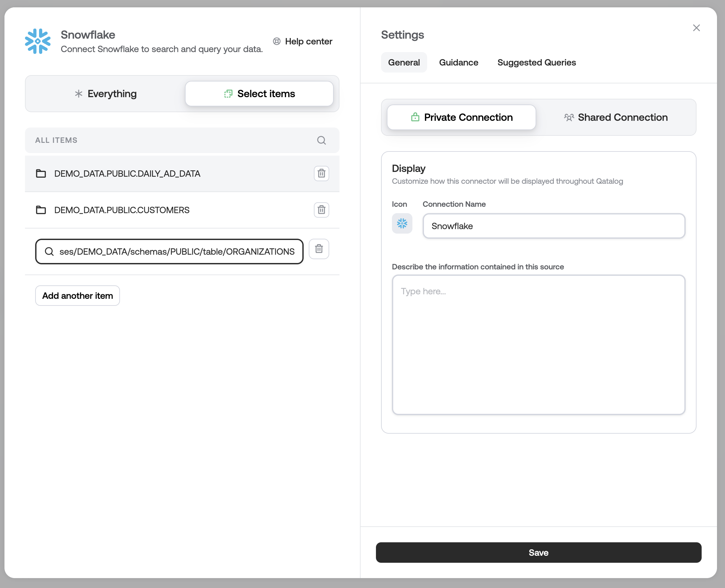This screenshot has width=725, height=588.
Task: Click 'Customize how this connector' description text
Action: pos(507,181)
